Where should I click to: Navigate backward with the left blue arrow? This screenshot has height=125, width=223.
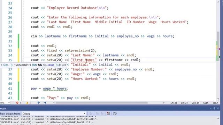tap(39, 103)
